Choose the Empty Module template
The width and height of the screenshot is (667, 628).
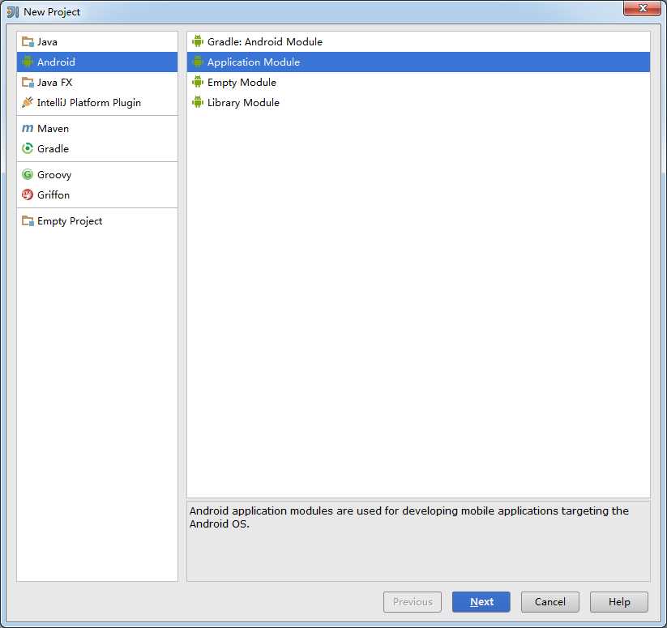[418, 82]
